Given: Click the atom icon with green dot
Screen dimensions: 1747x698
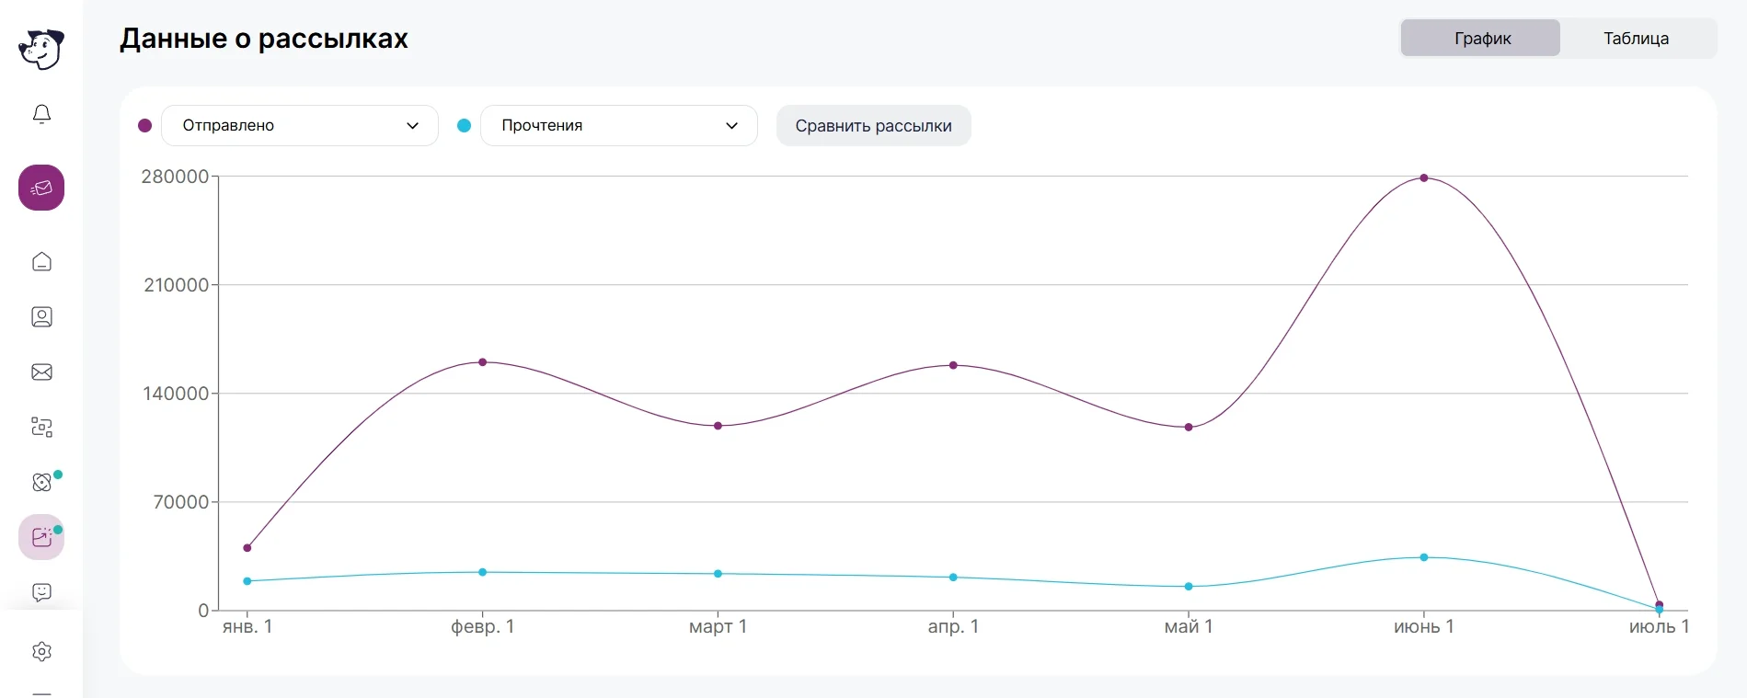Looking at the screenshot, I should (41, 482).
